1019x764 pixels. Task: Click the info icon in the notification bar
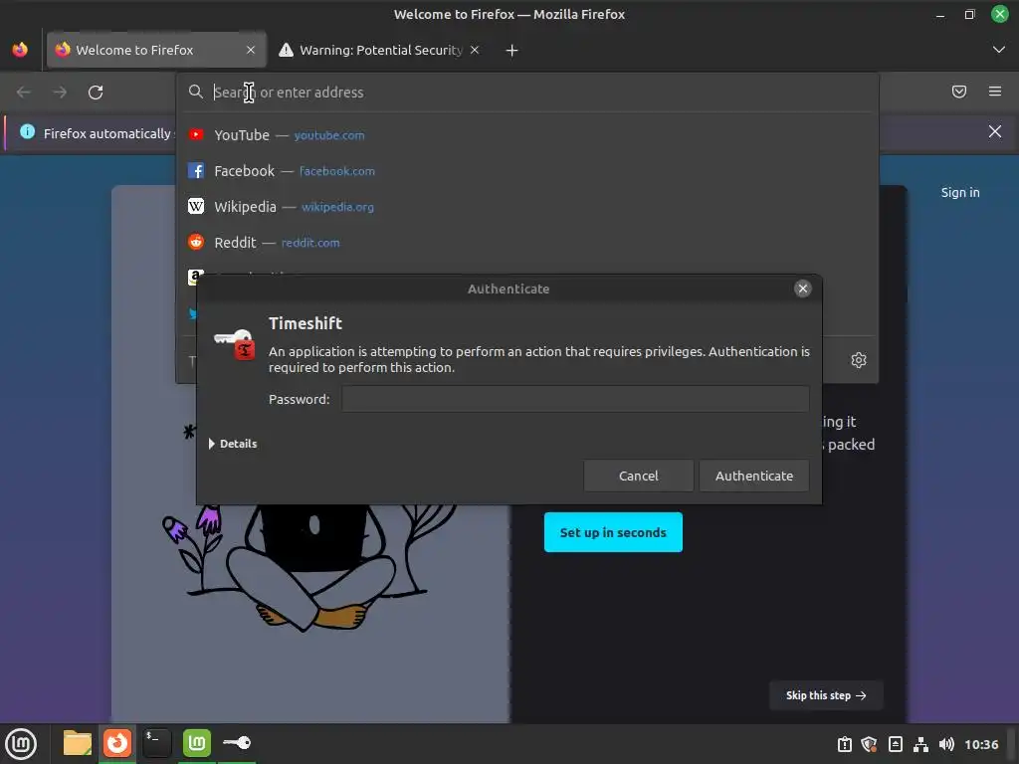point(27,132)
